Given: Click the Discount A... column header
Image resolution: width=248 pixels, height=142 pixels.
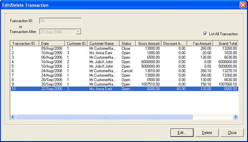Looking at the screenshot, I should click(174, 44).
